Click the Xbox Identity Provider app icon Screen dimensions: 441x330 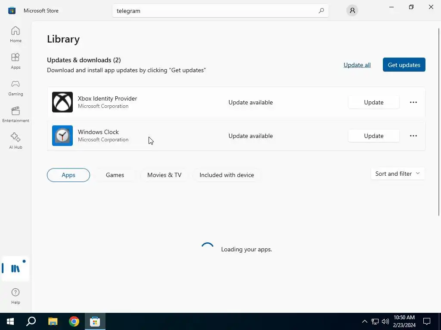click(62, 102)
